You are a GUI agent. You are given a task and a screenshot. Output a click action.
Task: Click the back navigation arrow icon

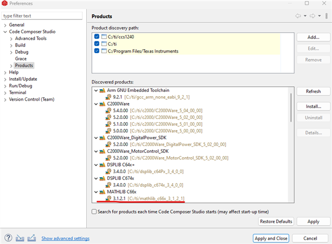tap(298, 16)
